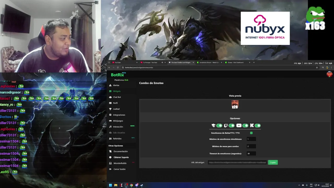This screenshot has width=334, height=188.
Task: Click the Integraciones sidebar icon
Action: point(110,115)
